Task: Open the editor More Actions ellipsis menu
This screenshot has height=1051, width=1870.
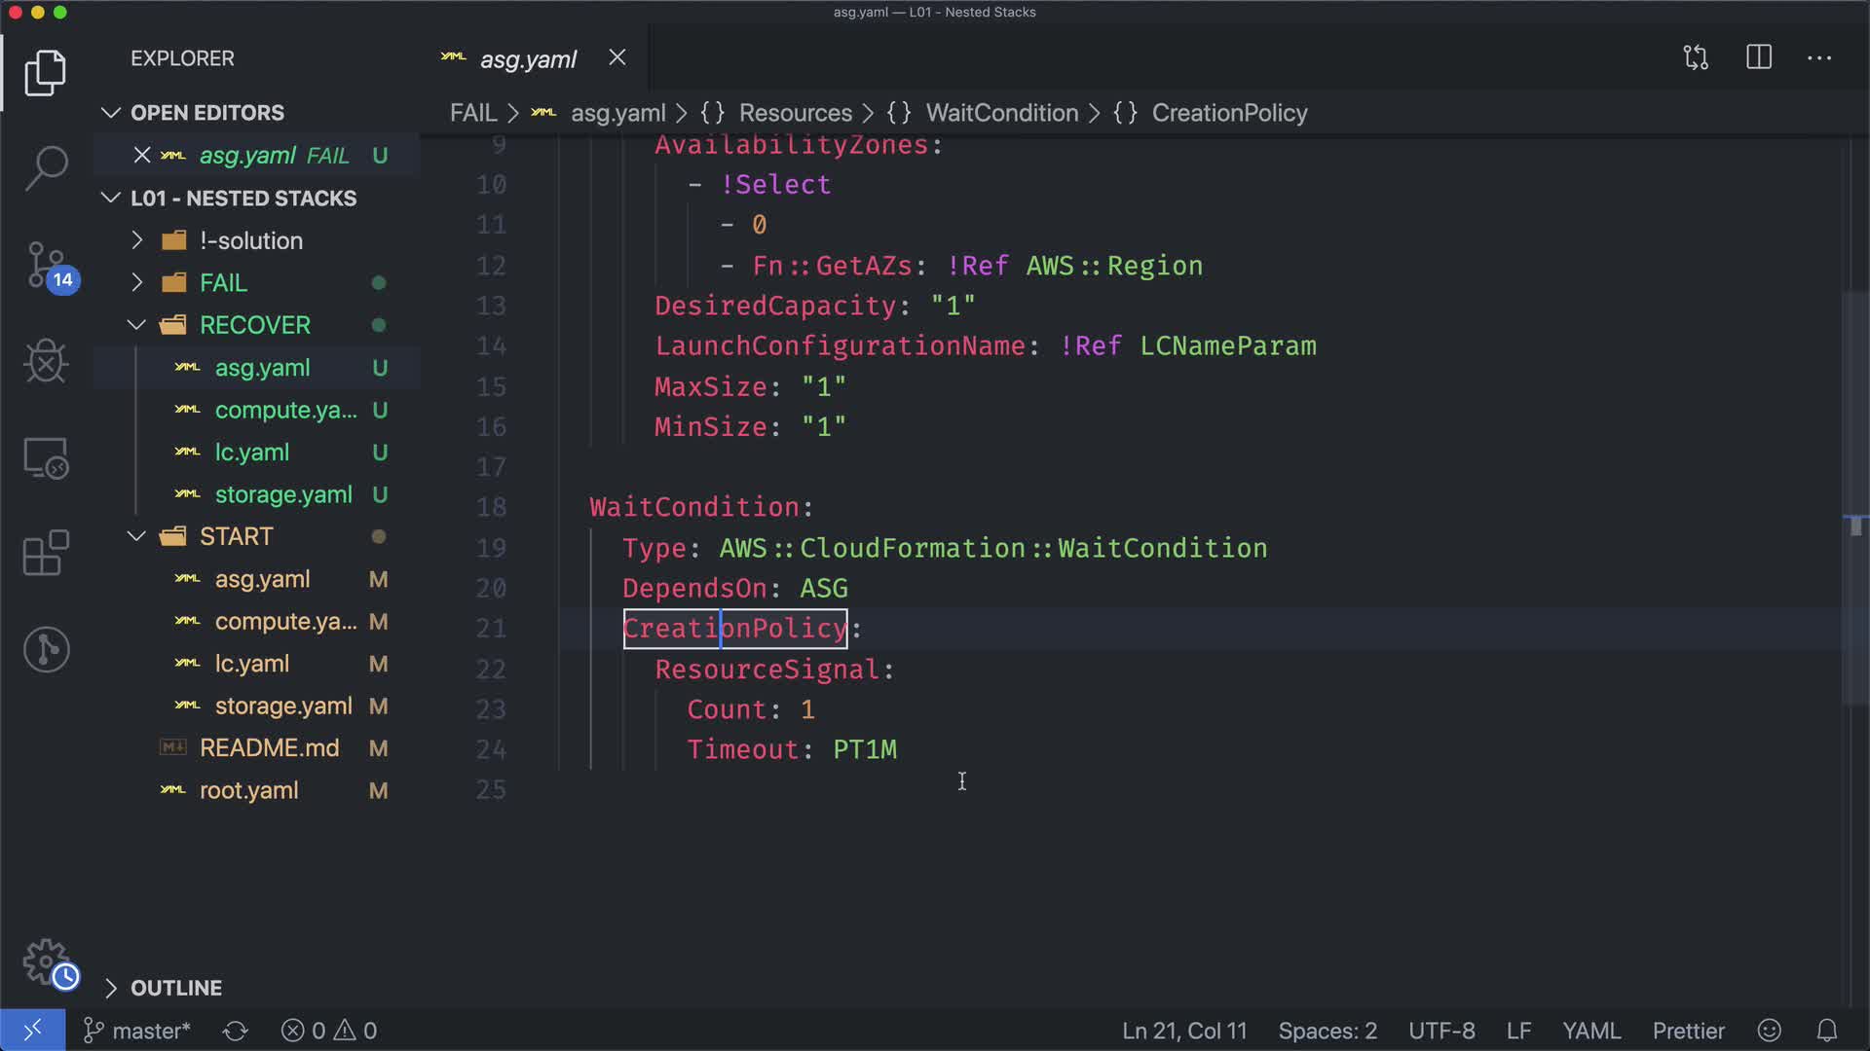Action: tap(1819, 57)
